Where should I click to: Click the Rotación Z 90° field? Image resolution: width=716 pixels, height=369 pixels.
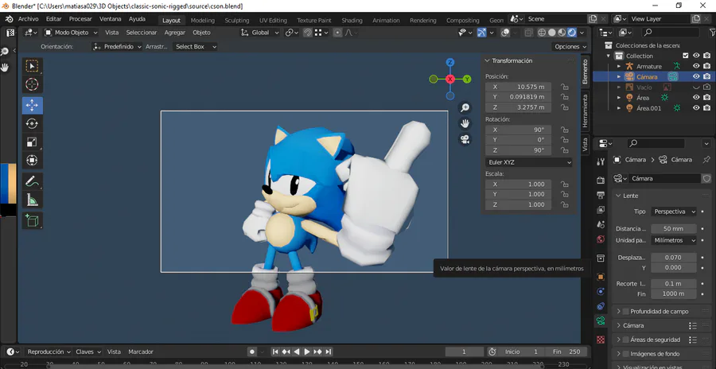518,150
